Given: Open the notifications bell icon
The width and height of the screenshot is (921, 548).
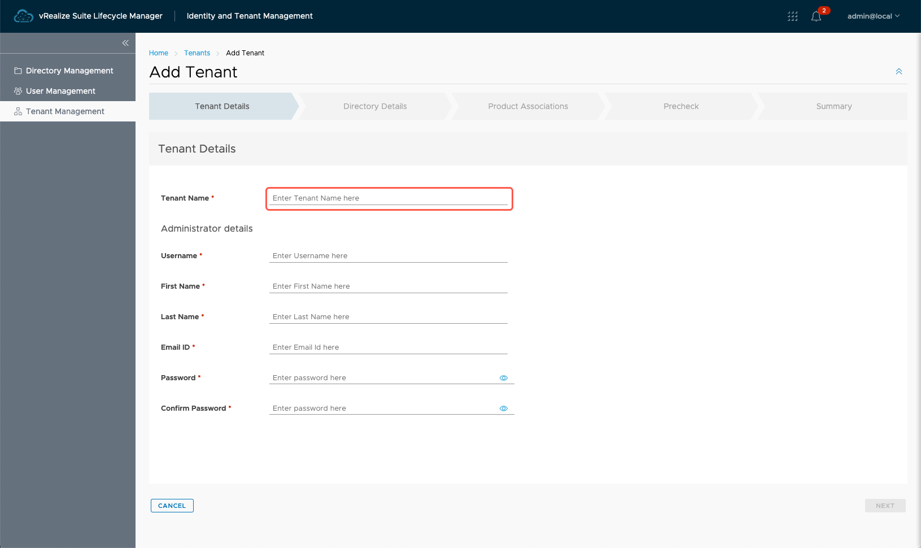Looking at the screenshot, I should click(x=816, y=16).
